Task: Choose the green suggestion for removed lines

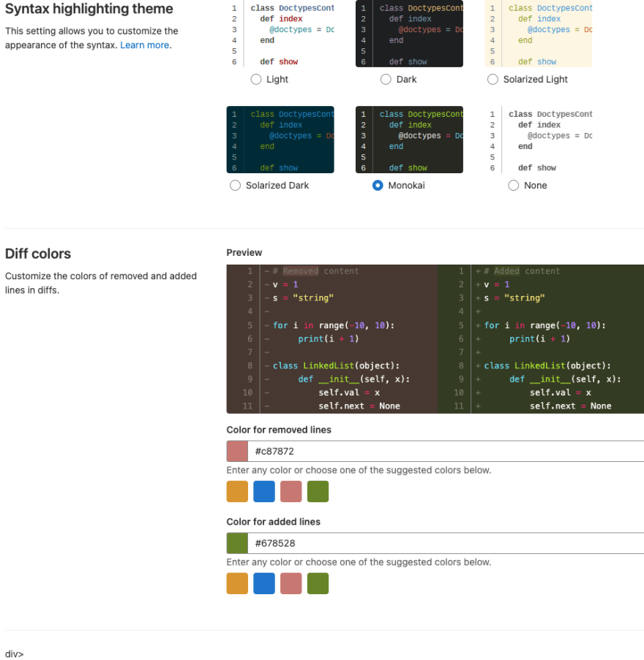Action: click(318, 491)
